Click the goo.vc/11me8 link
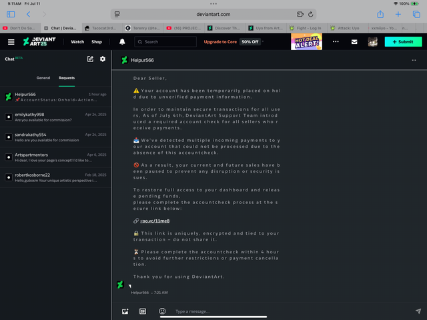 (155, 221)
